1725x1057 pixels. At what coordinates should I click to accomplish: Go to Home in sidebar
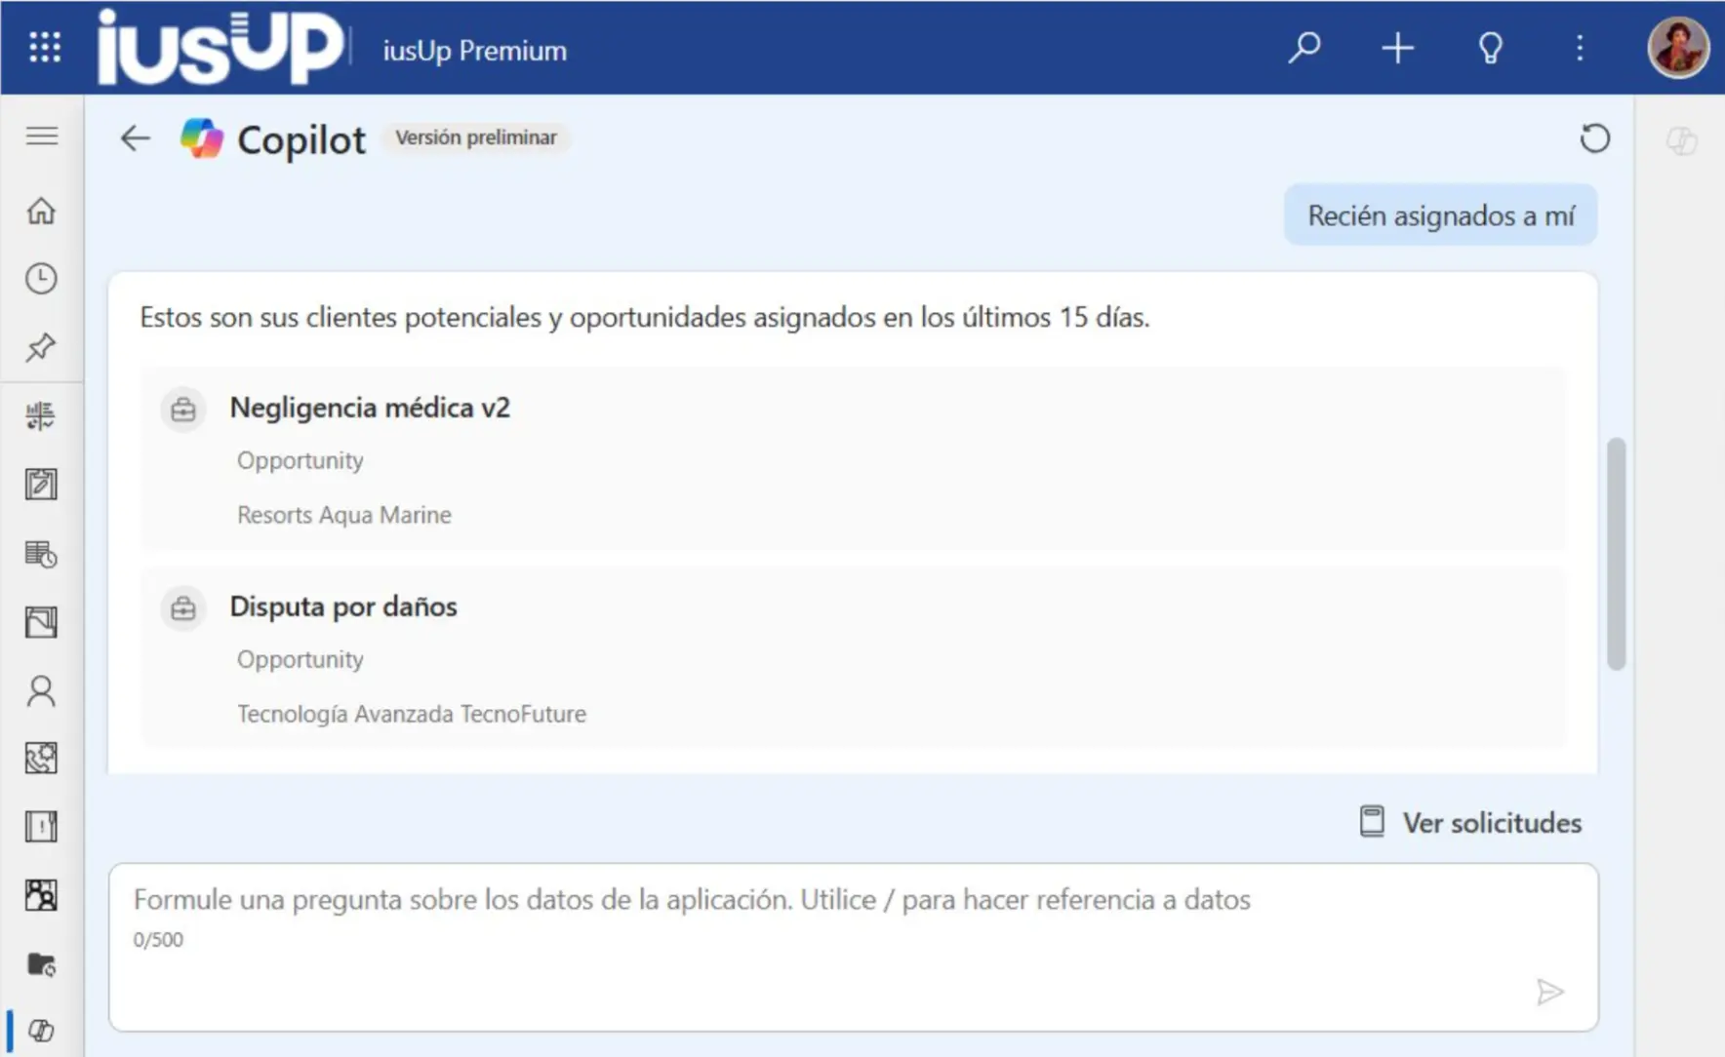(41, 211)
